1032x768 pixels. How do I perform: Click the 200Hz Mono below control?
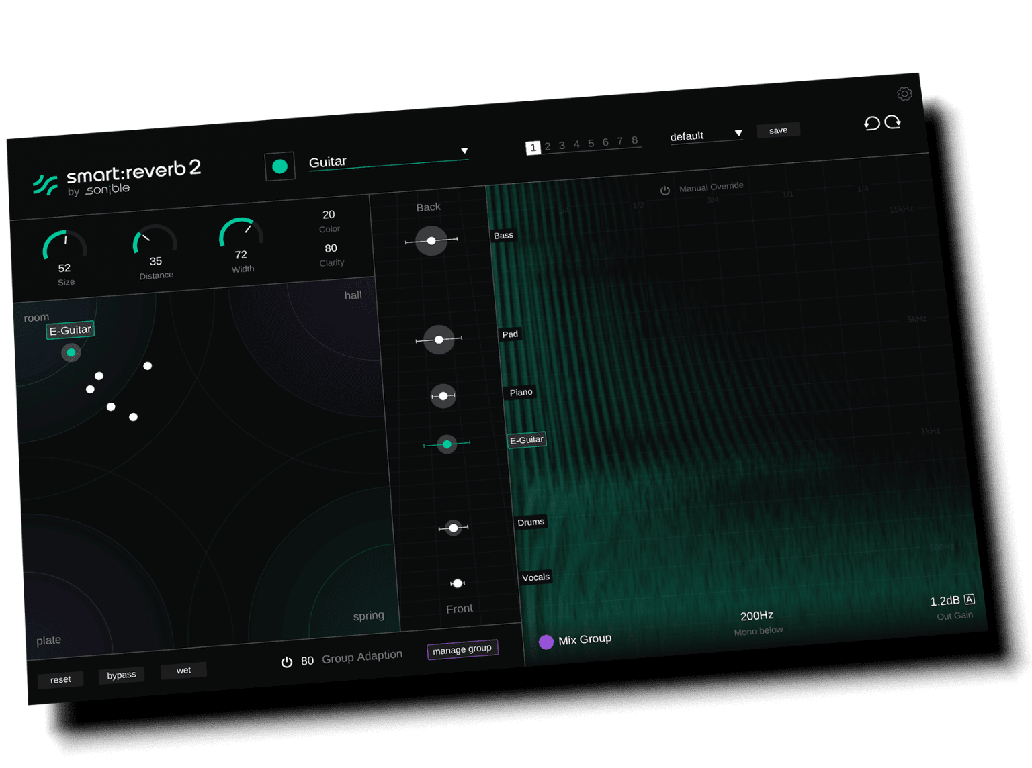coord(757,615)
